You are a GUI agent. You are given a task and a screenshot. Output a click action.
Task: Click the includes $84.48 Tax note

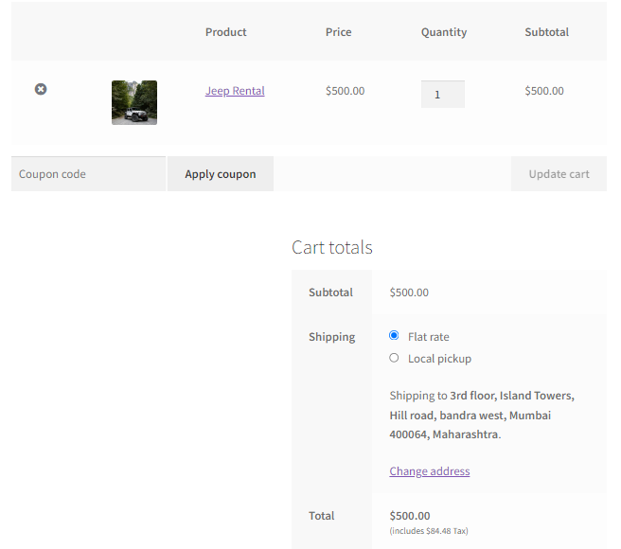pos(429,531)
